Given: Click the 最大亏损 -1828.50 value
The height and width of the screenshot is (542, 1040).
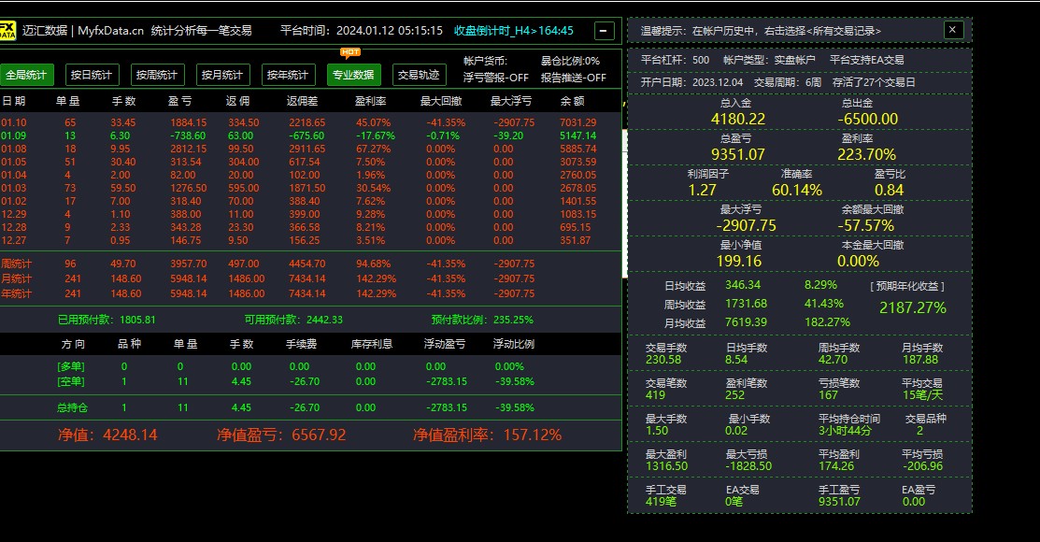Looking at the screenshot, I should [x=748, y=466].
